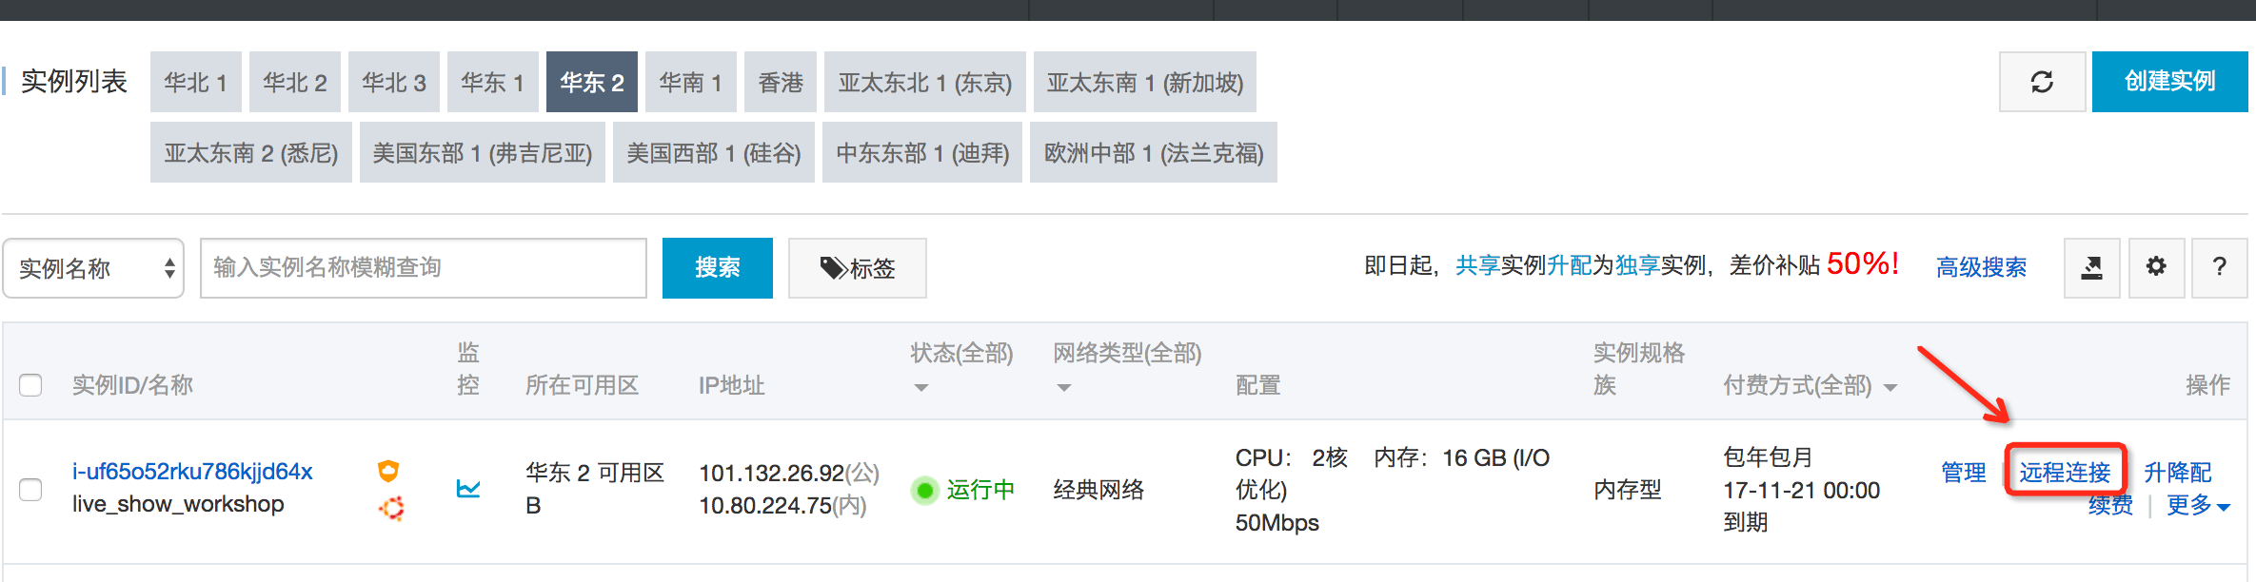2256x582 pixels.
Task: Check the live_show_workshop instance checkbox
Action: (30, 489)
